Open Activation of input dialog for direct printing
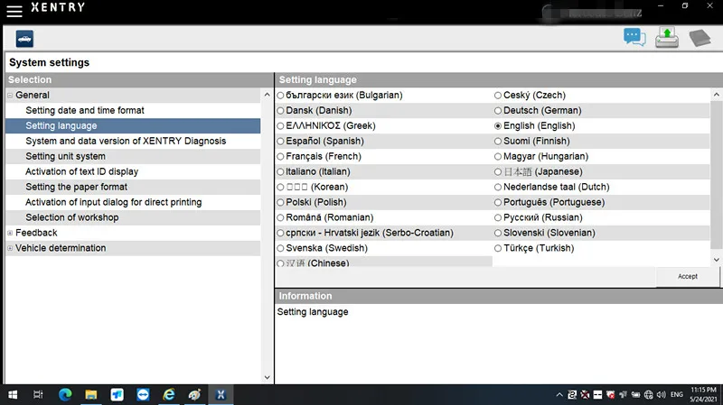723x405 pixels. point(114,202)
